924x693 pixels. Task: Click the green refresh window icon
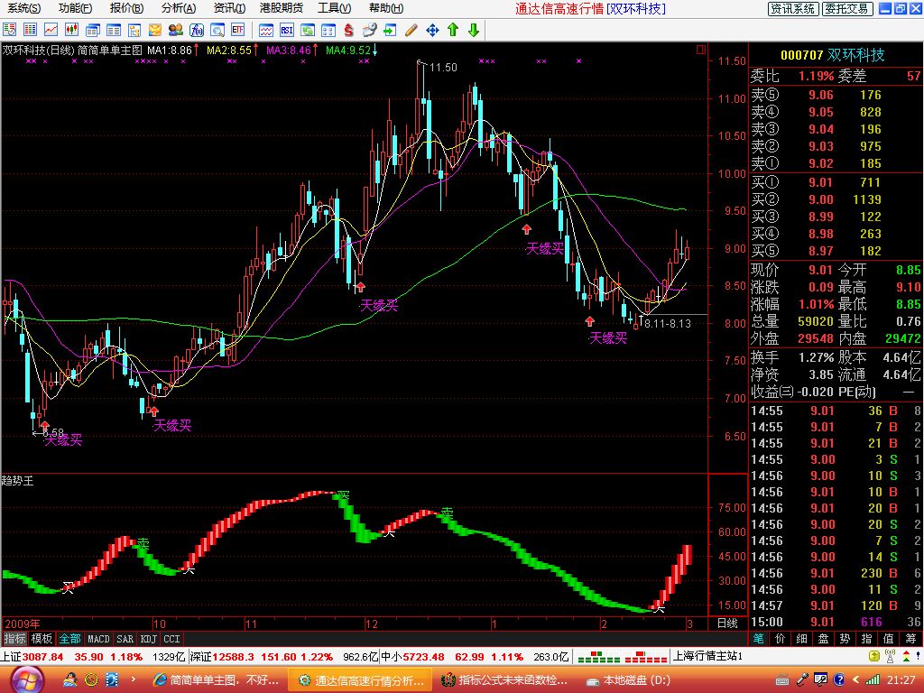[x=308, y=30]
